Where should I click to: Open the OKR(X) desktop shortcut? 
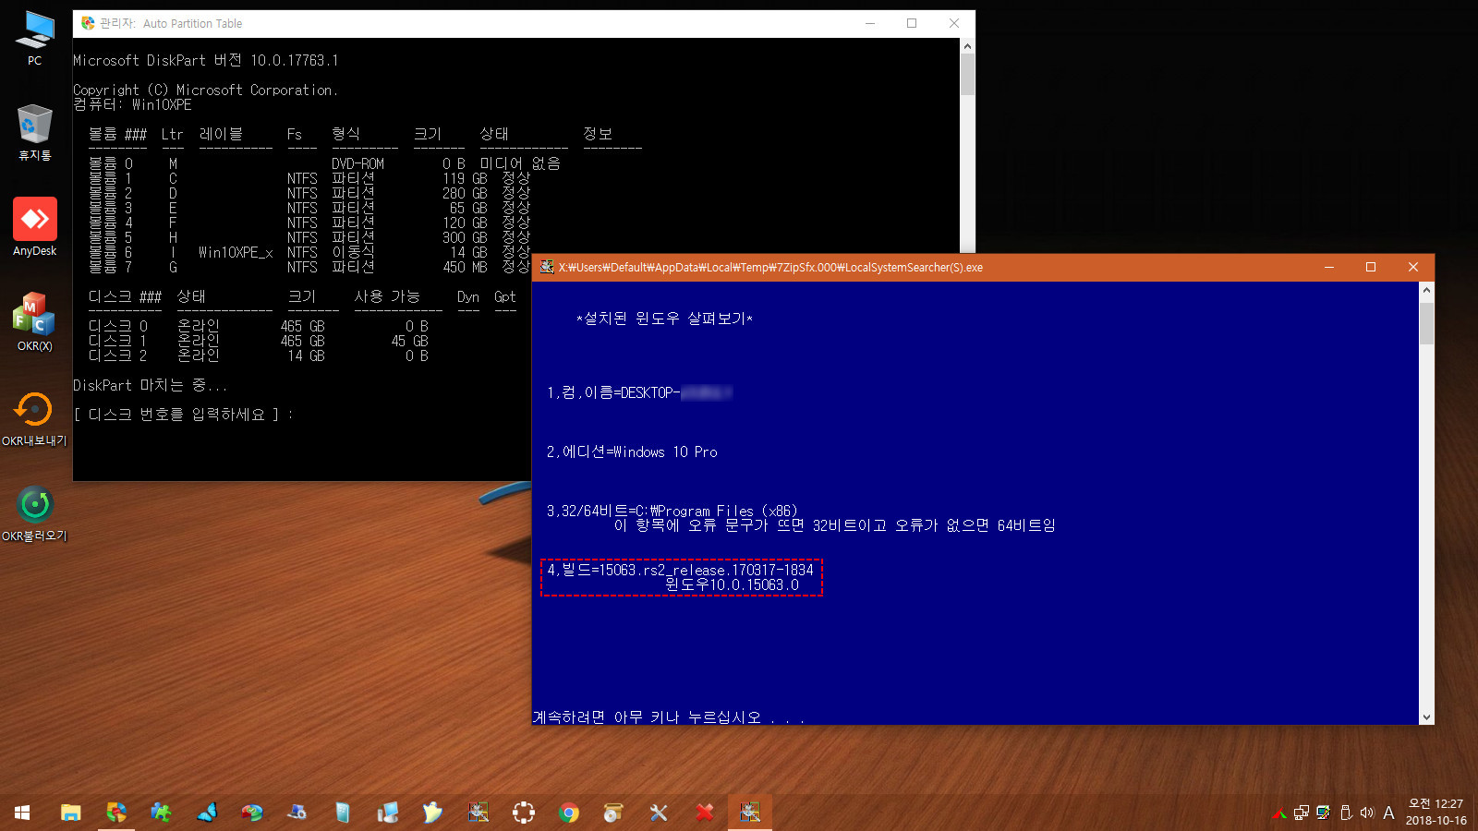(34, 322)
